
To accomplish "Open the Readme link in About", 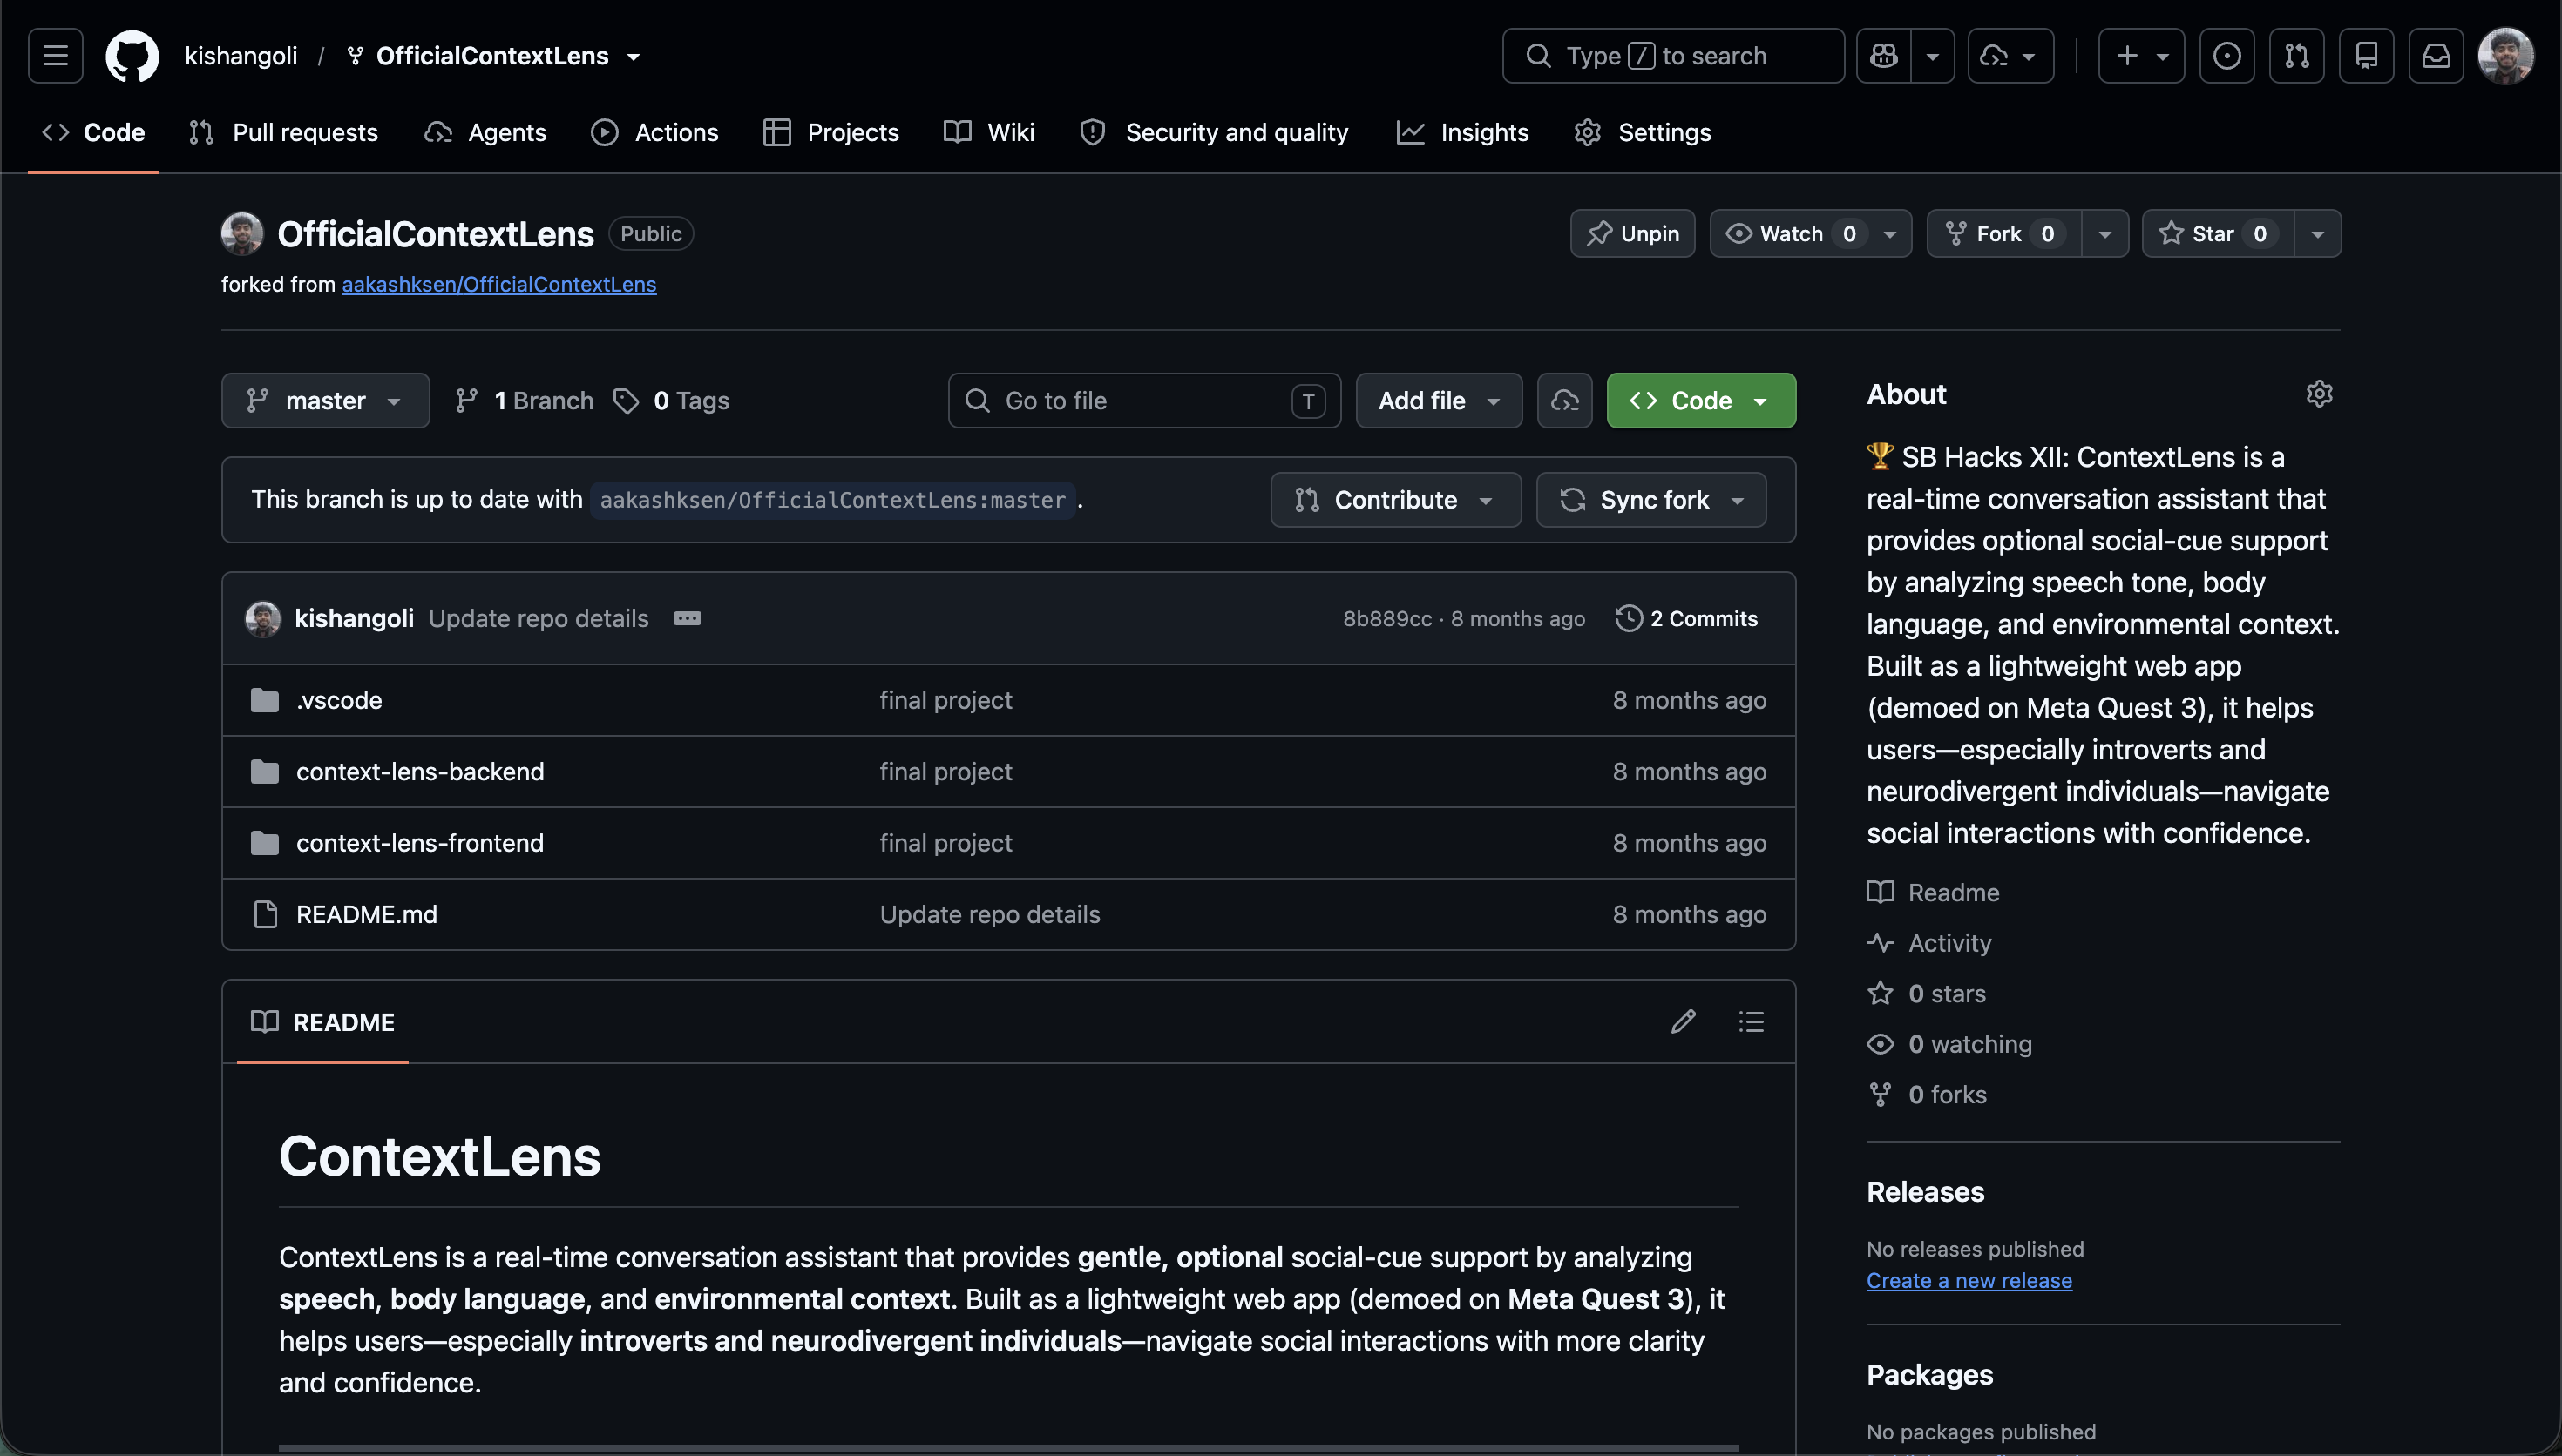I will pyautogui.click(x=1933, y=892).
